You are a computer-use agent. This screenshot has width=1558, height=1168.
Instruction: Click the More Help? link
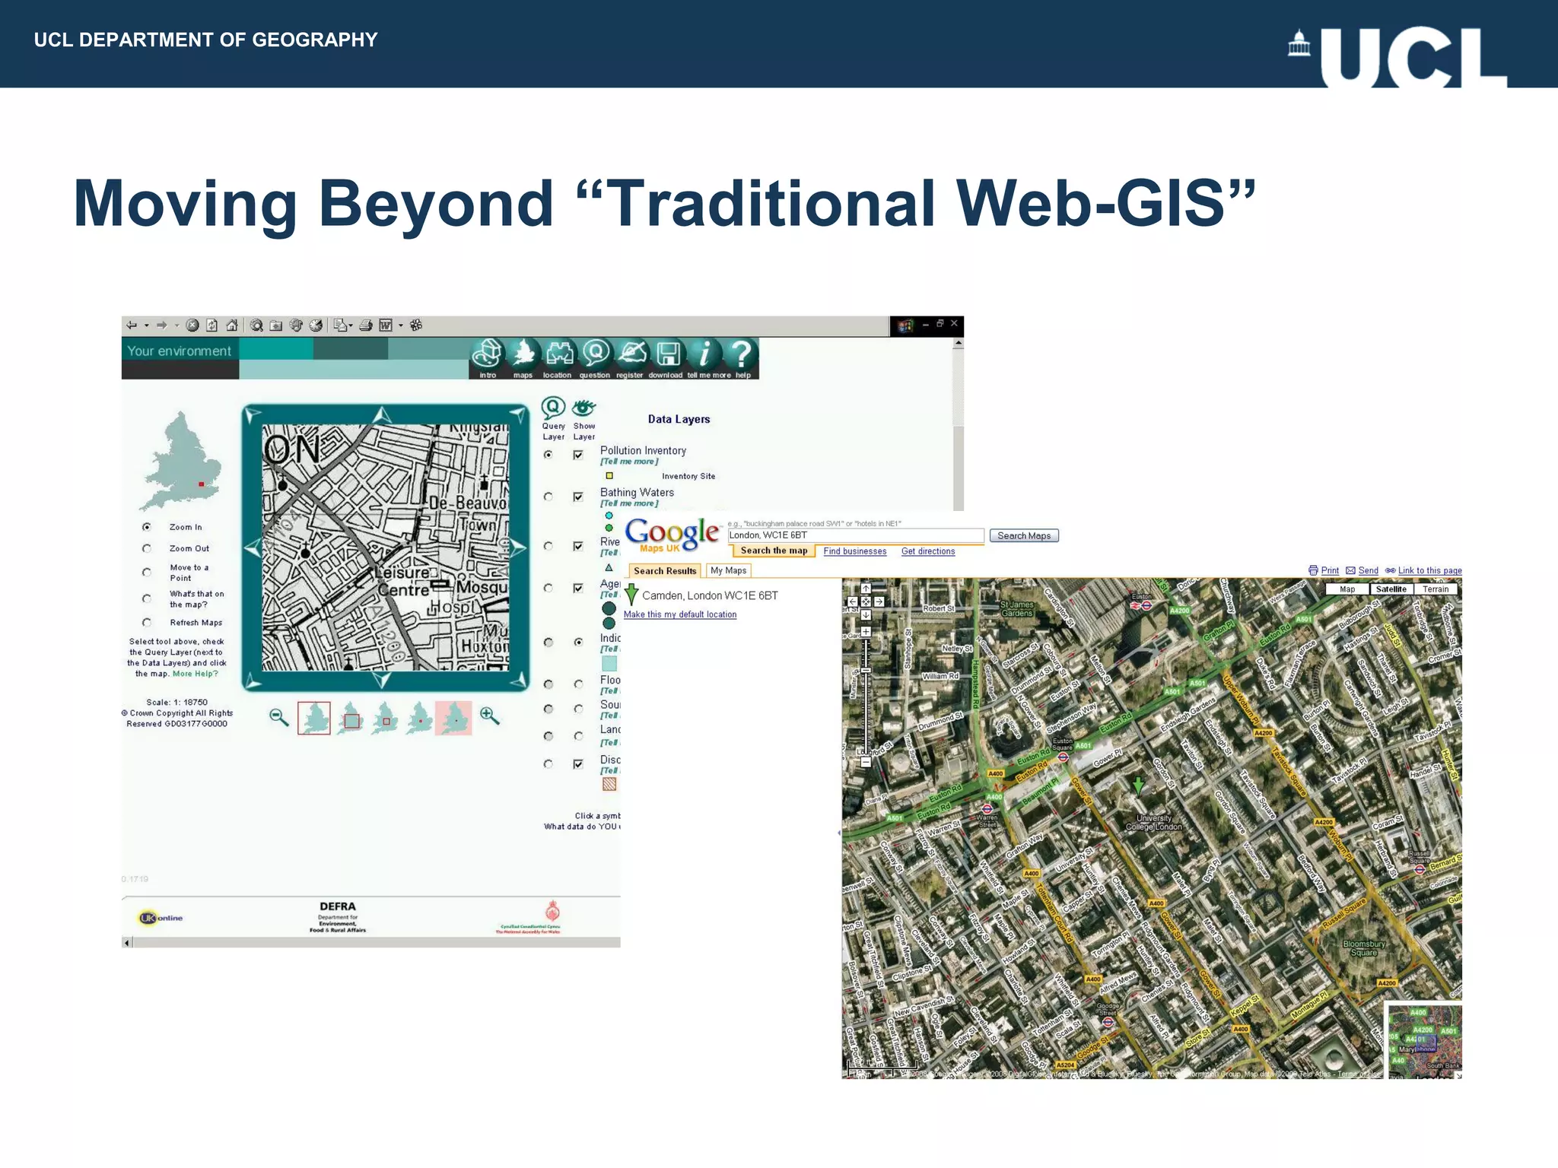click(x=196, y=674)
